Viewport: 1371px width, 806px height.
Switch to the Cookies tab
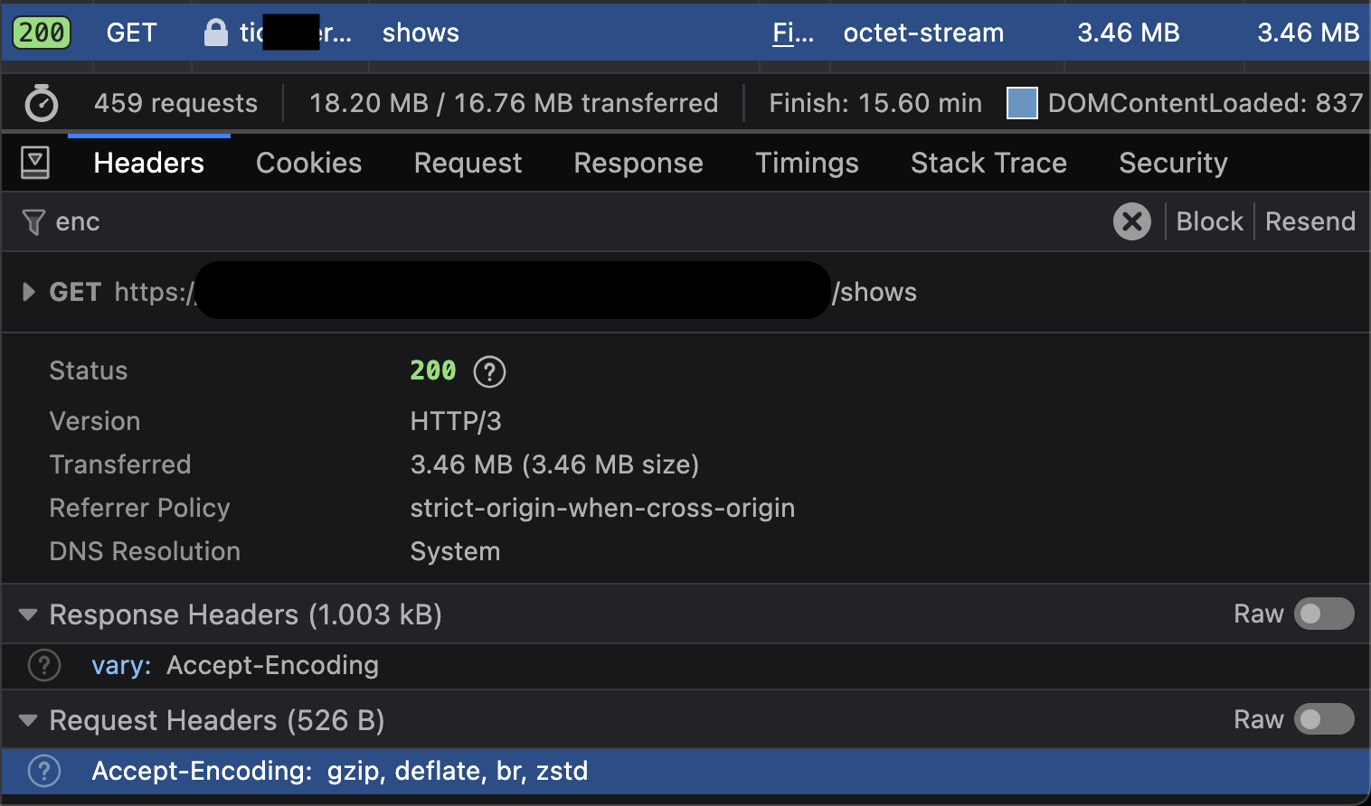[x=308, y=163]
